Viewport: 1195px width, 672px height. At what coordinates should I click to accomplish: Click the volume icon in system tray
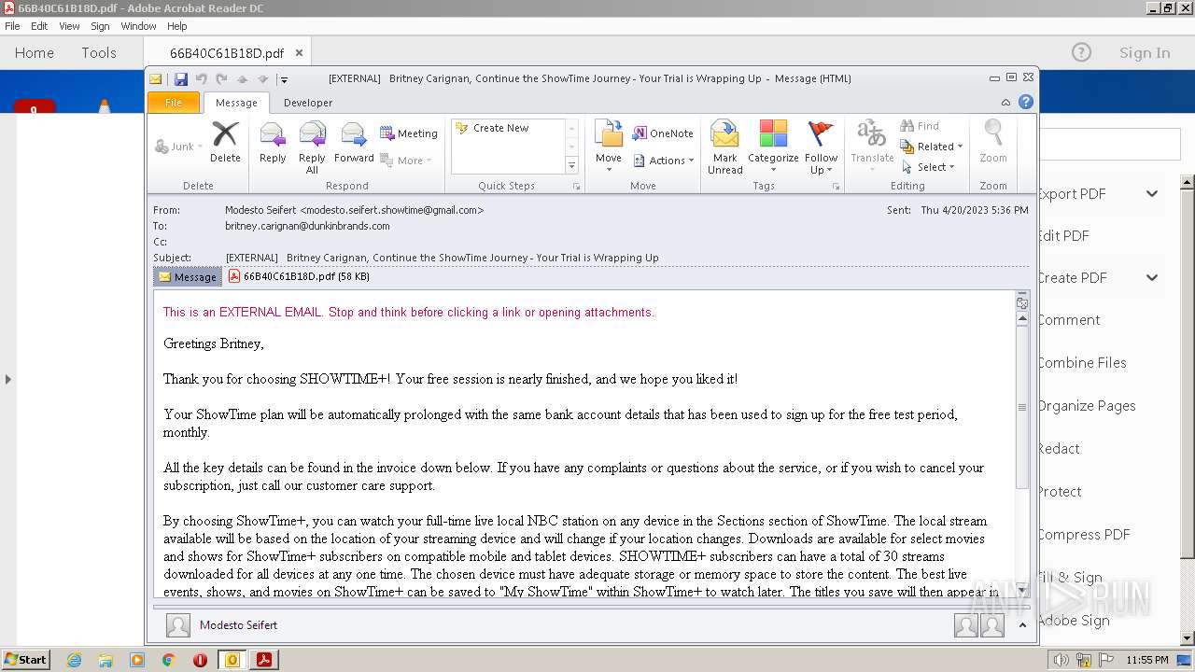tap(1061, 660)
